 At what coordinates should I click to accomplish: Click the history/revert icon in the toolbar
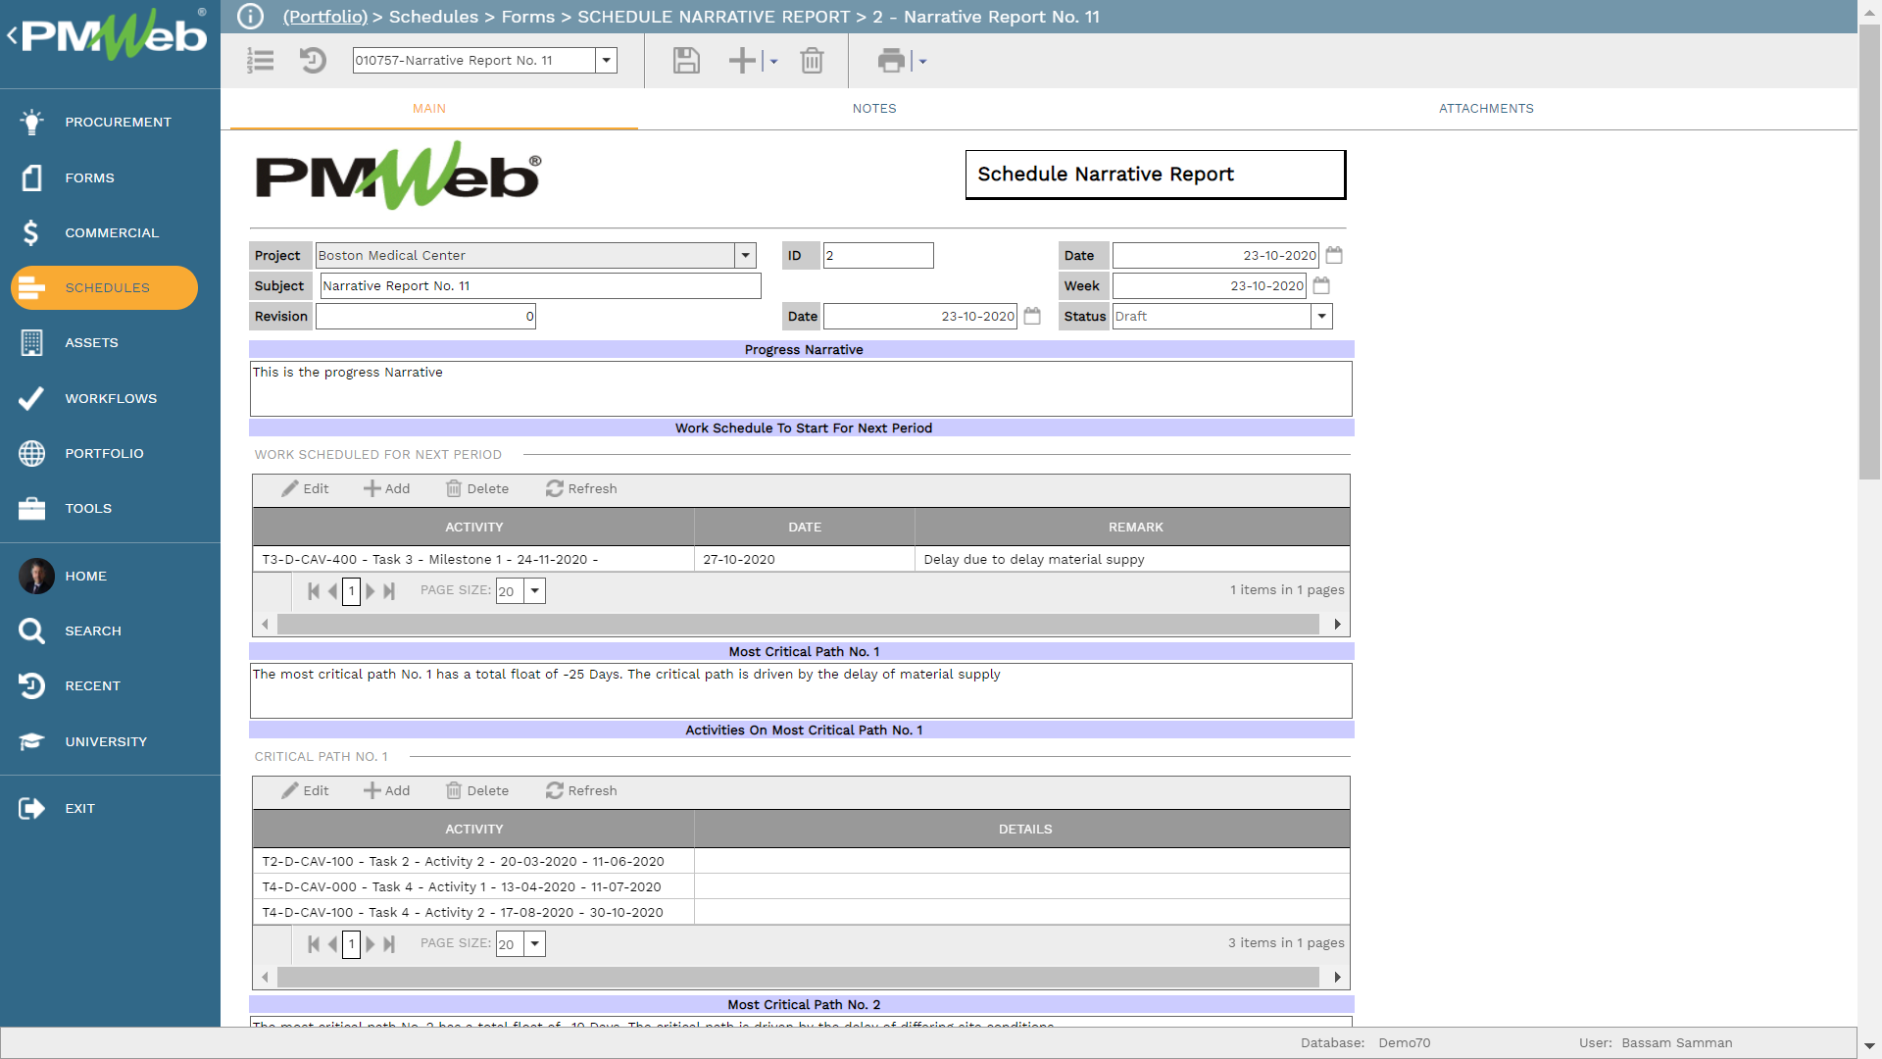[313, 61]
